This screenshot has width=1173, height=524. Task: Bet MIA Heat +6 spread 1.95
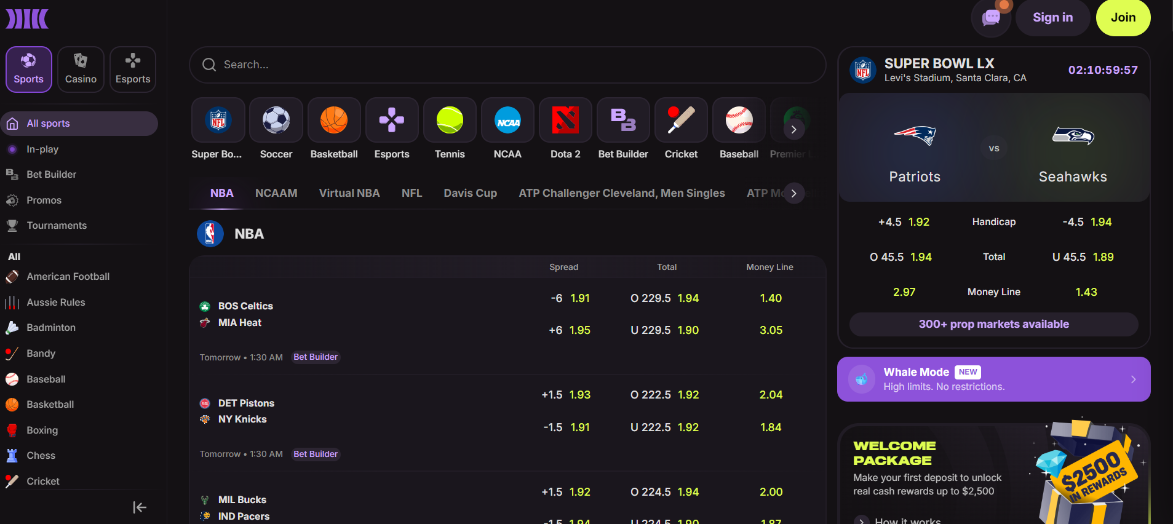click(570, 330)
